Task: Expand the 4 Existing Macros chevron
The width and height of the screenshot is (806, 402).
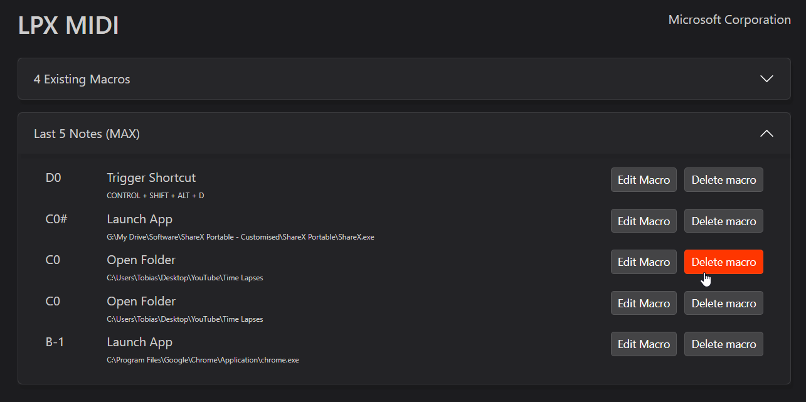Action: pos(766,79)
